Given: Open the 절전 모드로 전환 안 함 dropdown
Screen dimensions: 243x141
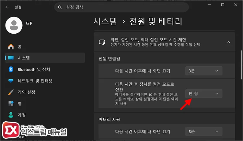Looking at the screenshot, I should [x=204, y=93].
